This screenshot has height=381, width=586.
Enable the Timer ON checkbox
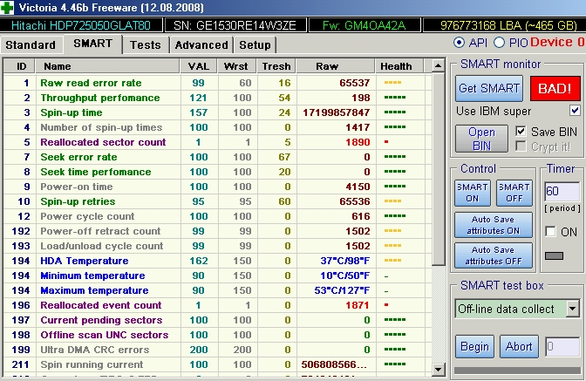pyautogui.click(x=550, y=231)
